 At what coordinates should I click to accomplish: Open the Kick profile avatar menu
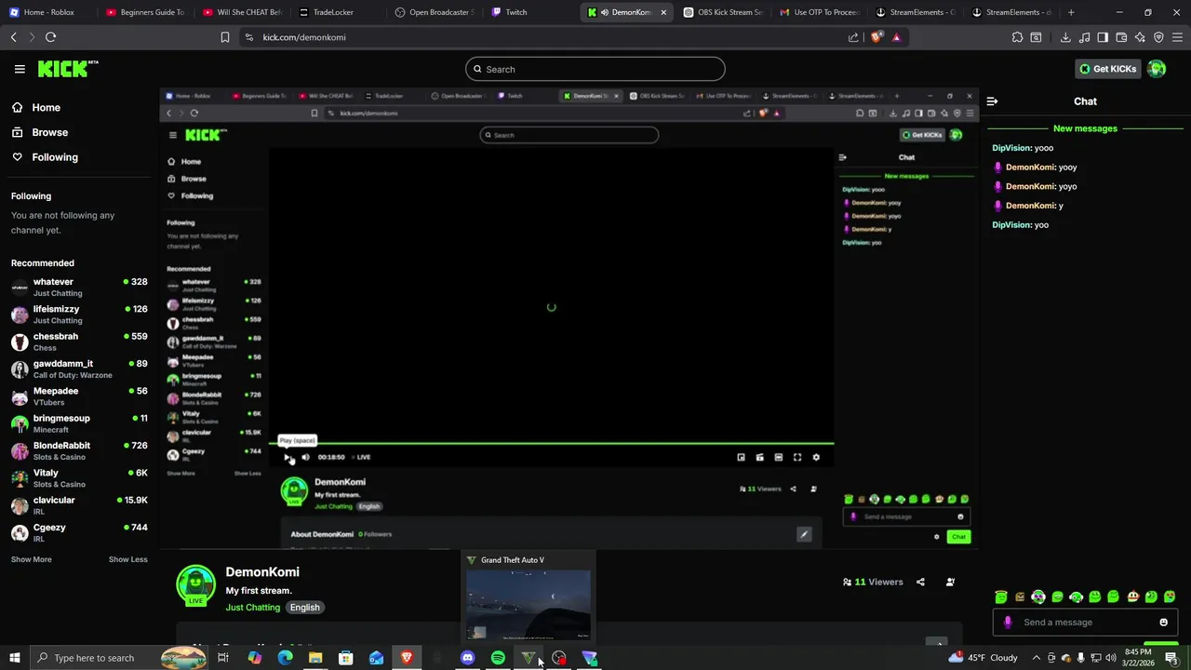[x=1157, y=69]
